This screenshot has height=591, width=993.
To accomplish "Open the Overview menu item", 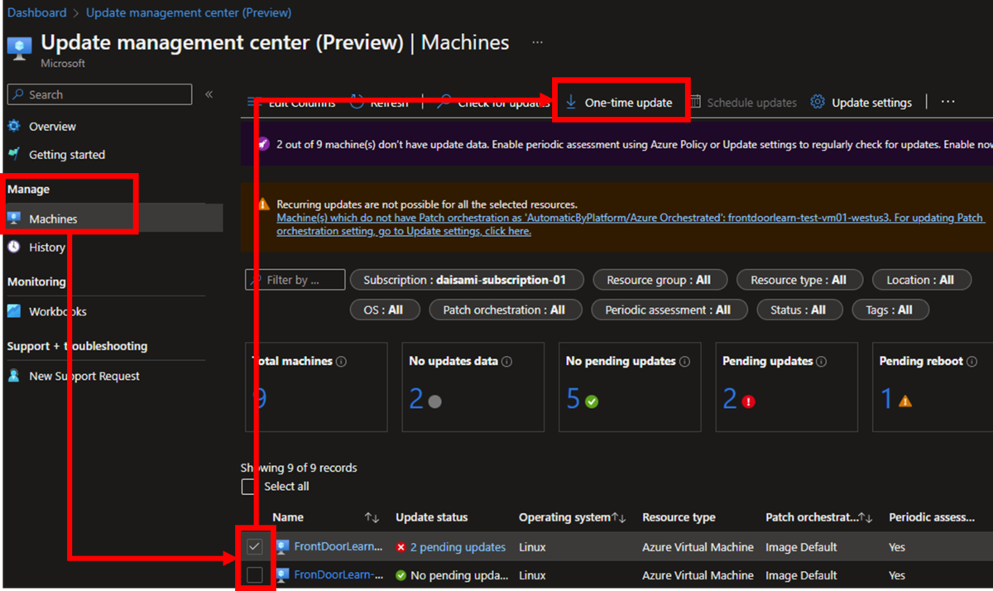I will pyautogui.click(x=52, y=127).
